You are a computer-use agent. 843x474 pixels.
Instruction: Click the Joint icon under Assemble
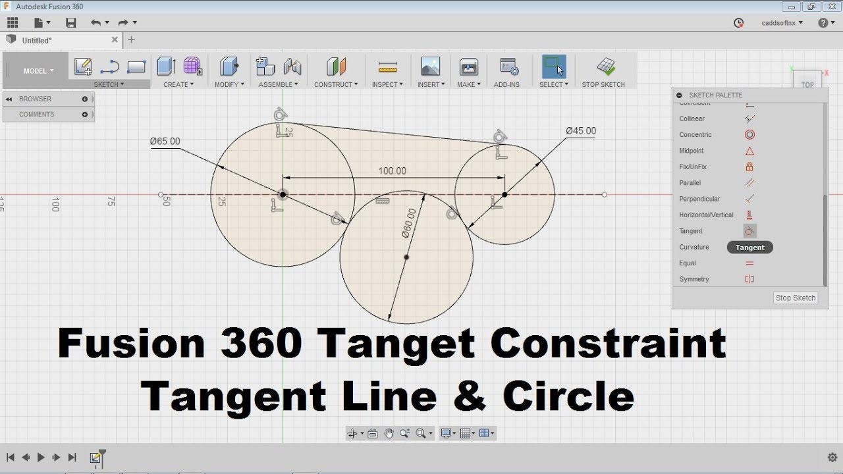click(292, 67)
